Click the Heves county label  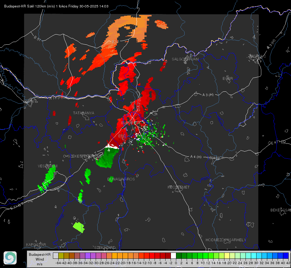(x=220, y=121)
